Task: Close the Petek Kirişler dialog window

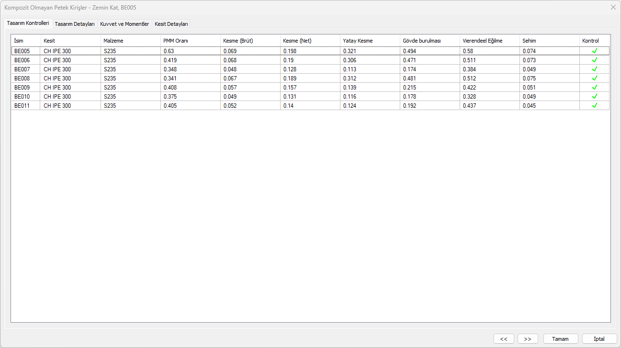Action: [613, 7]
